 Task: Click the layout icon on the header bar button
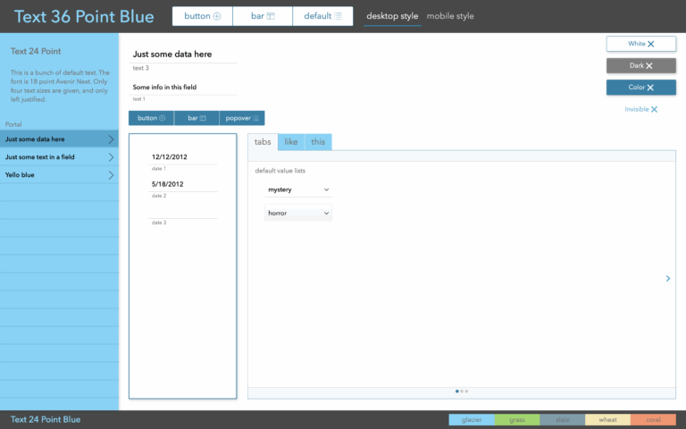(x=271, y=16)
